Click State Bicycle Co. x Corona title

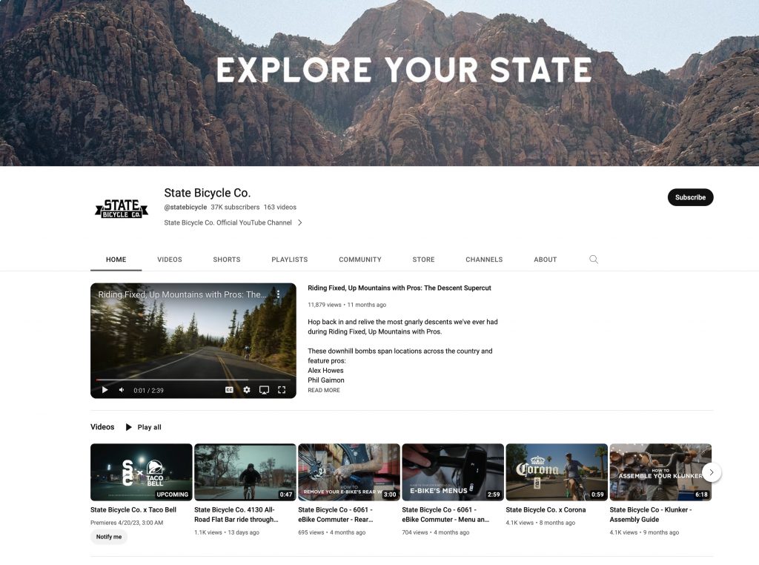click(x=546, y=510)
